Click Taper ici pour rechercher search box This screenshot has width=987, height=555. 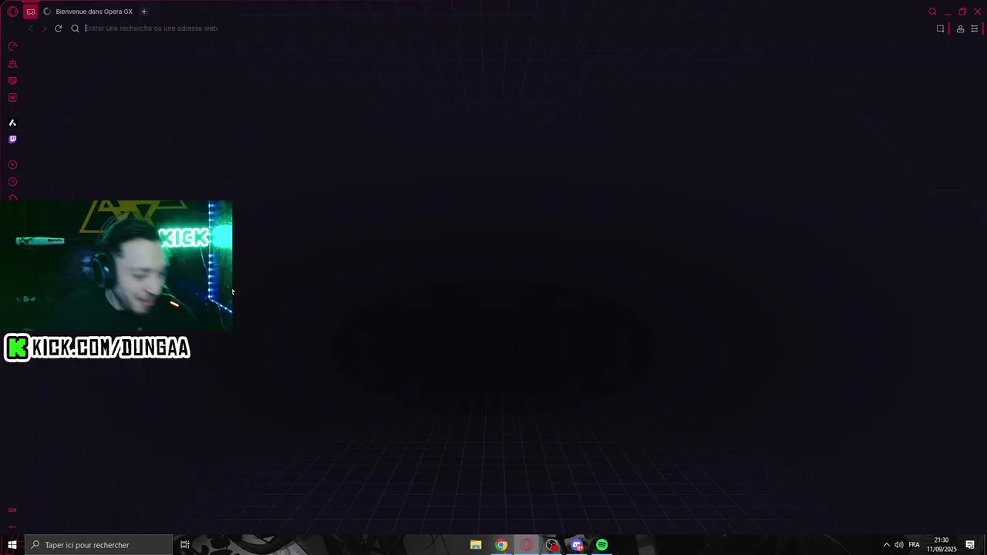click(98, 545)
